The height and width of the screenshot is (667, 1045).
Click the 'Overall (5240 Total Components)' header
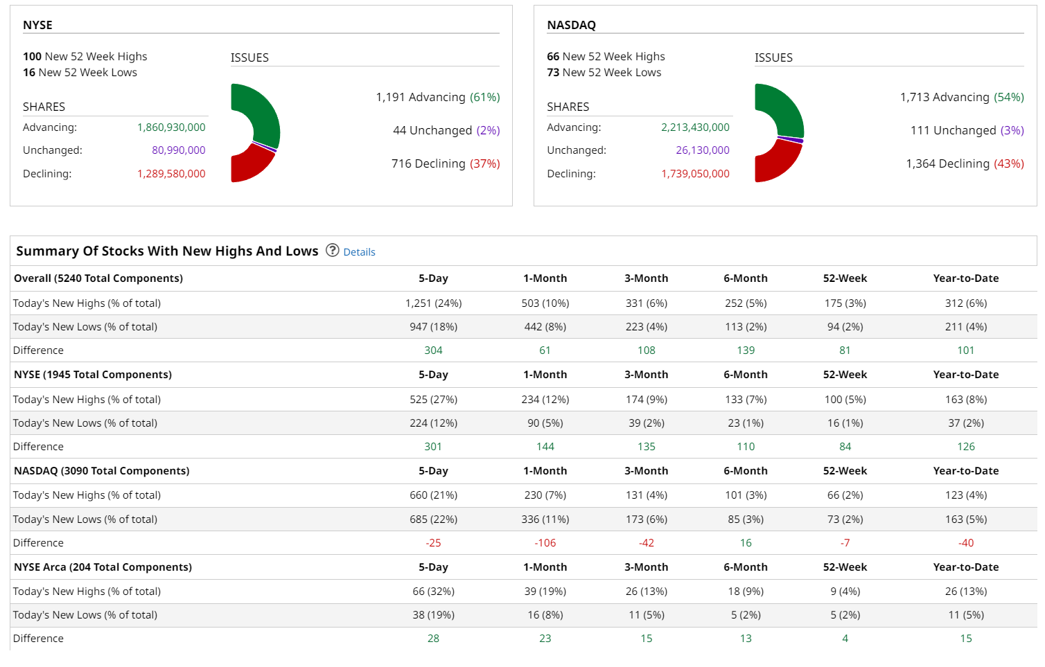[98, 278]
